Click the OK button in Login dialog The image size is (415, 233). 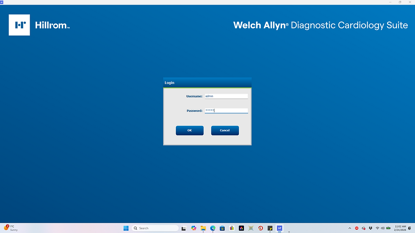190,130
